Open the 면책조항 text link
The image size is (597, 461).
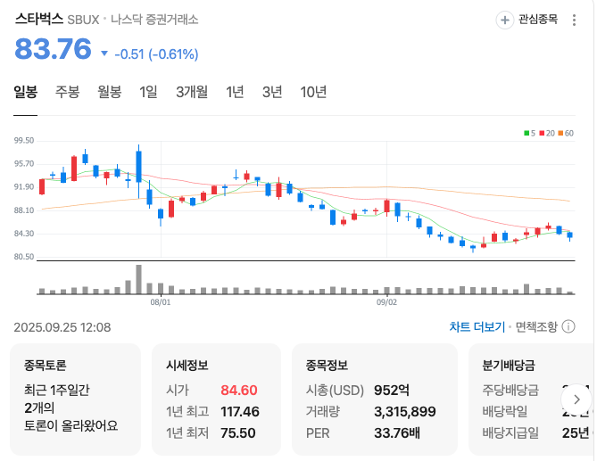[536, 326]
